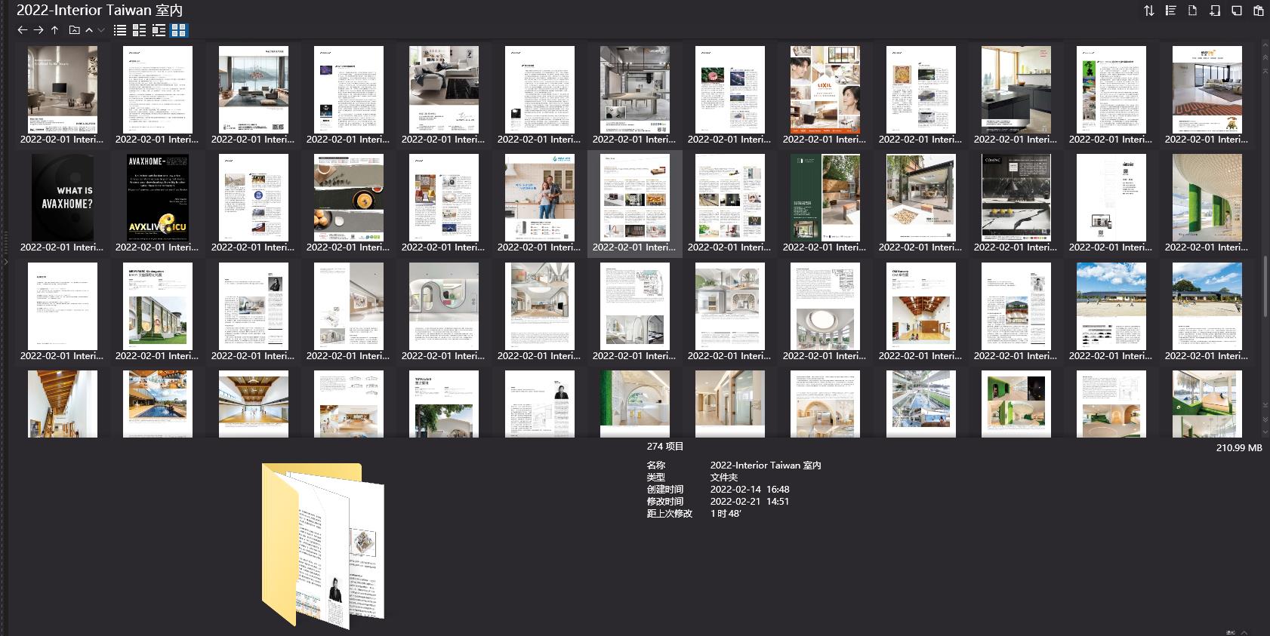The height and width of the screenshot is (636, 1270).
Task: Jump to previous sibling folder chevron up
Action: pyautogui.click(x=89, y=30)
